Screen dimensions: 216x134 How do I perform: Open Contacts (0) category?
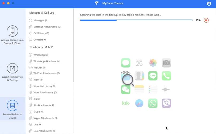pos(38,40)
